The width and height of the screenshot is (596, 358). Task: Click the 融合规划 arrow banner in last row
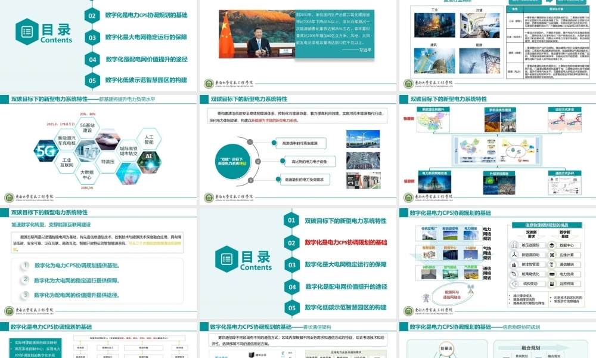click(x=533, y=348)
